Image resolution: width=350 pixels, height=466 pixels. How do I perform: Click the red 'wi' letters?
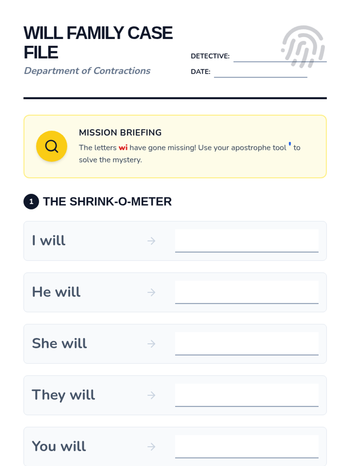[x=123, y=148]
